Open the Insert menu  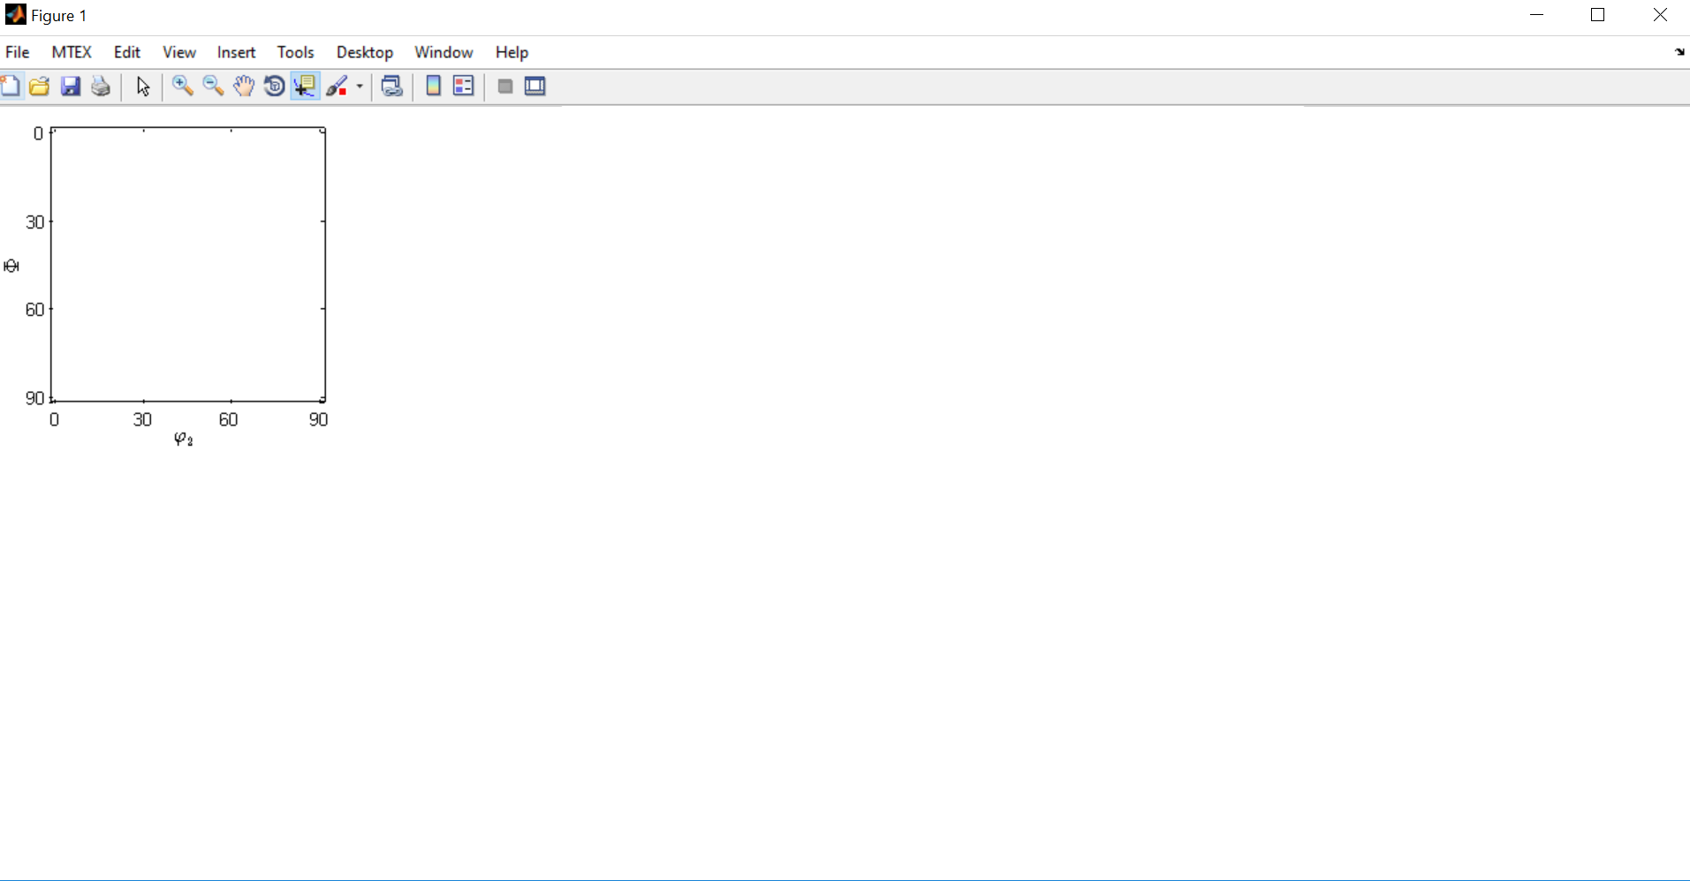[x=235, y=52]
